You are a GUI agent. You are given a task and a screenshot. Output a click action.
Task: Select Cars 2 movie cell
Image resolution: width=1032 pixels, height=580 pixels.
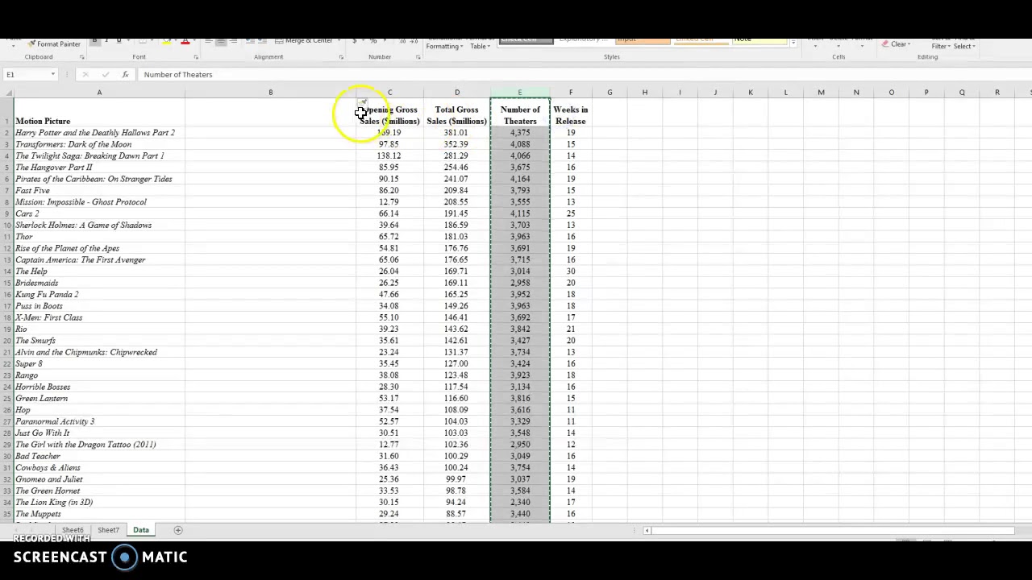(99, 213)
